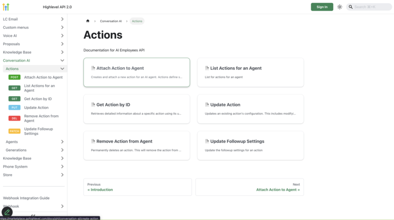Toggle the light/dark theme sun icon
The width and height of the screenshot is (394, 220).
[339, 7]
